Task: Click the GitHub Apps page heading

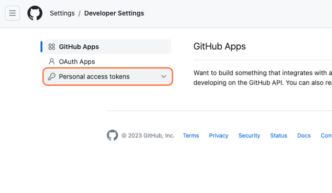Action: click(220, 46)
